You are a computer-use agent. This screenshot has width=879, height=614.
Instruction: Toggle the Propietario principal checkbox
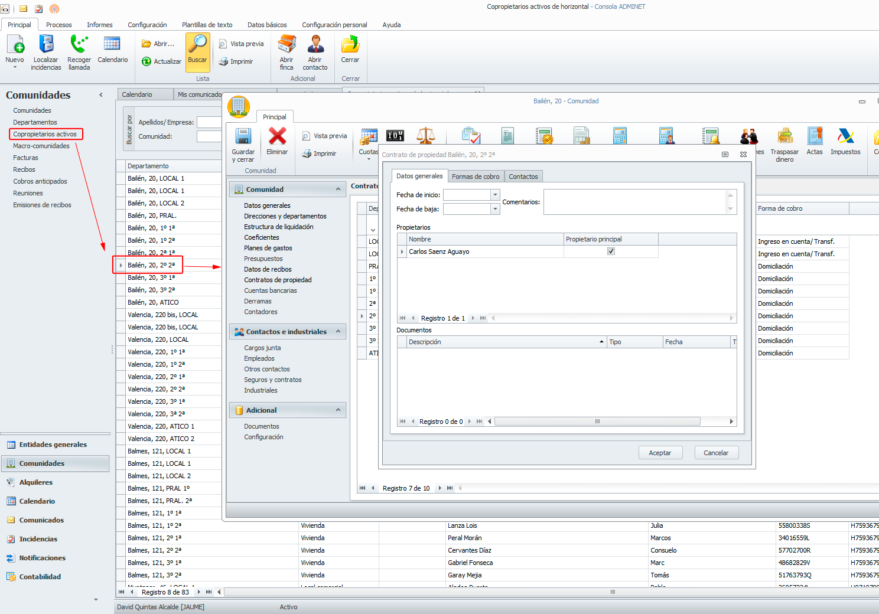coord(611,252)
